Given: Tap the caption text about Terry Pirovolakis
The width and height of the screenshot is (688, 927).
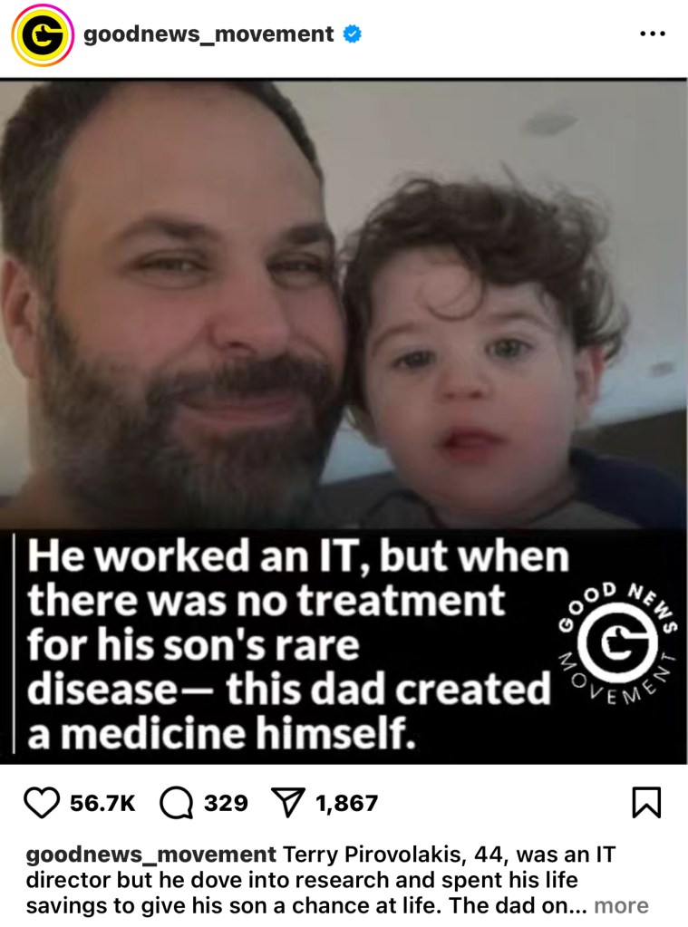Looking at the screenshot, I should [x=337, y=880].
